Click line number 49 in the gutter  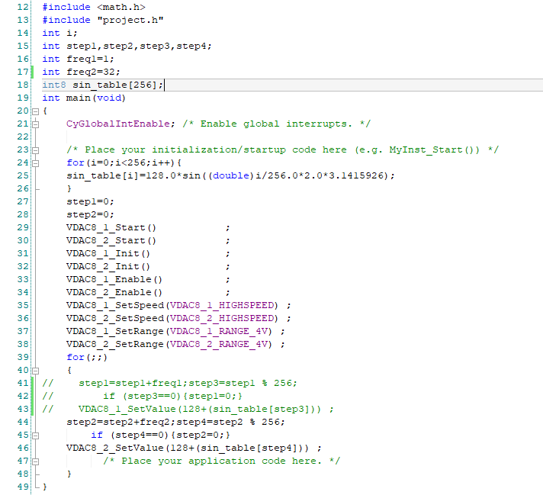click(23, 487)
